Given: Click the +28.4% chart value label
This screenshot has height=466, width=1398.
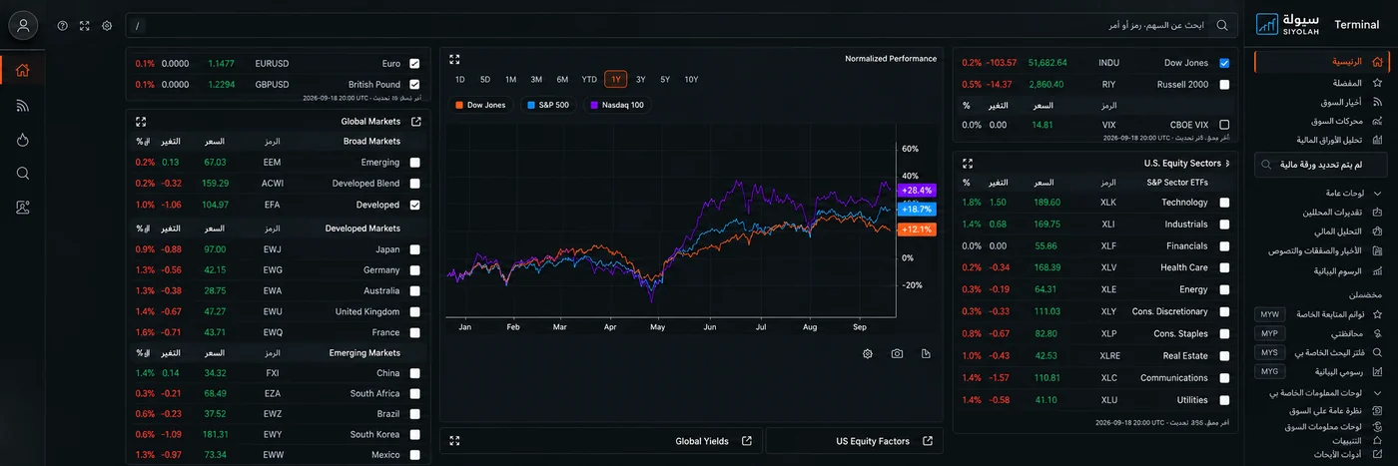Looking at the screenshot, I should 916,190.
